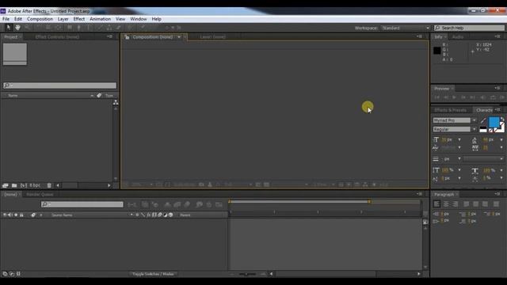507x285 pixels.
Task: Click the Parent column header
Action: (185, 215)
